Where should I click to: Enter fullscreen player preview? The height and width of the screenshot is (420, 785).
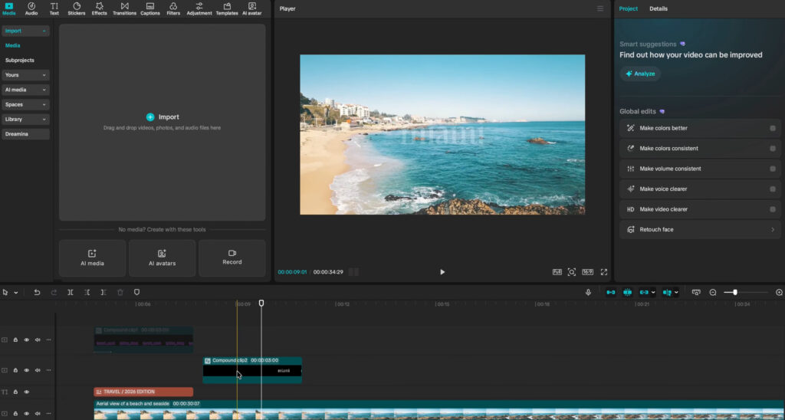(604, 272)
